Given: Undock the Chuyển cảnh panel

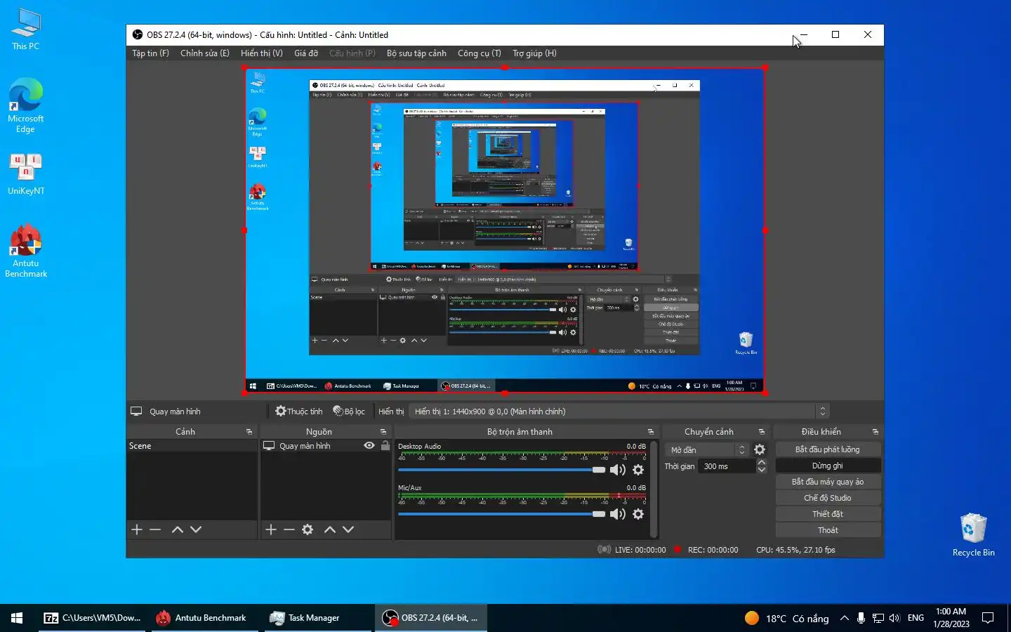Looking at the screenshot, I should (x=762, y=432).
